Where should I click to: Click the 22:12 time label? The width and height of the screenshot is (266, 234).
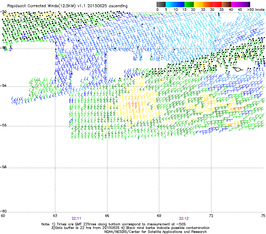pyautogui.click(x=184, y=219)
